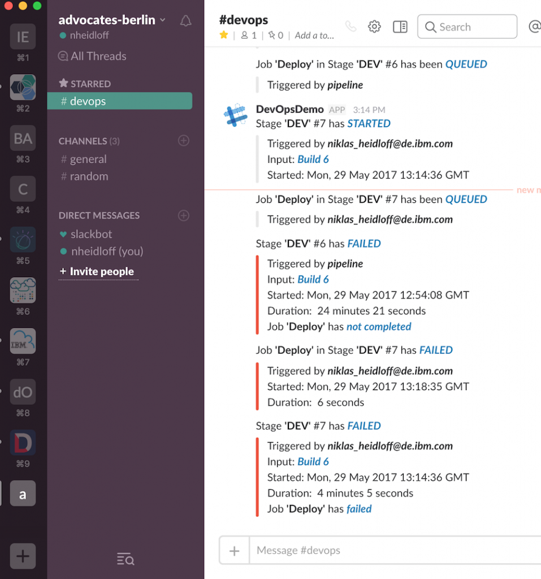Add a new workspace with plus button
The image size is (541, 579).
point(23,556)
